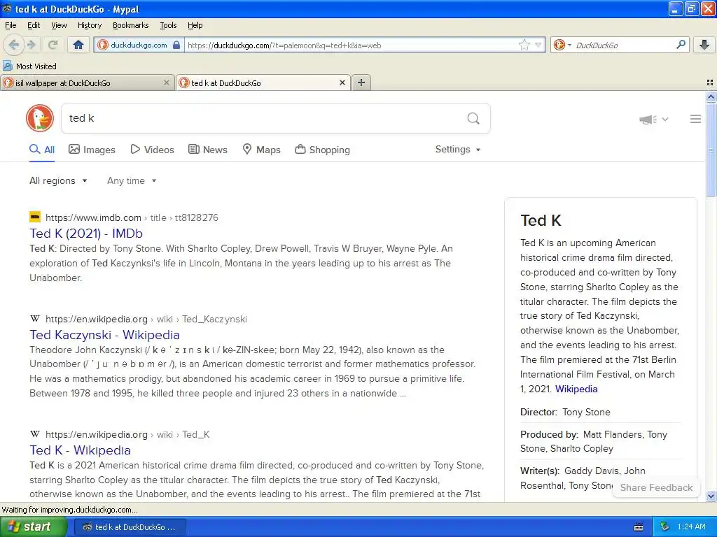
Task: Go back with the Back arrow button
Action: (14, 45)
